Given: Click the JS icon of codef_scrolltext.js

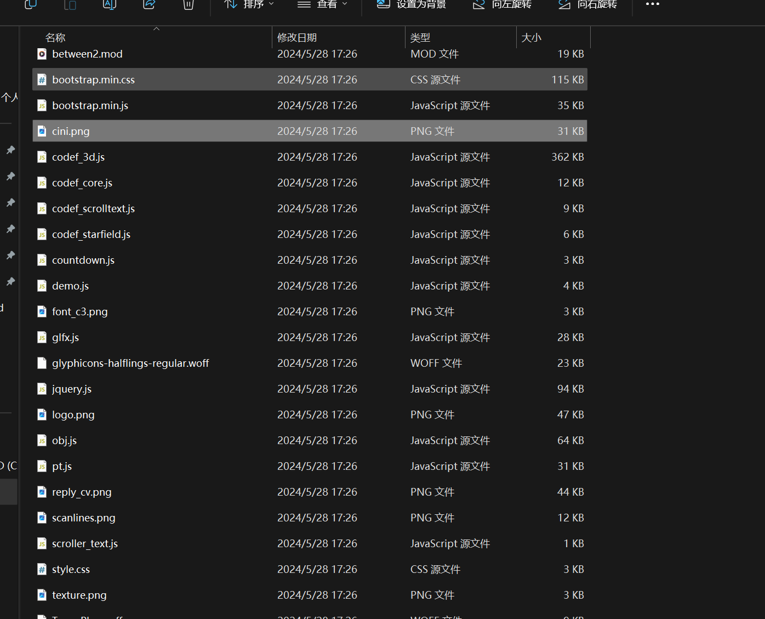Looking at the screenshot, I should pos(42,208).
